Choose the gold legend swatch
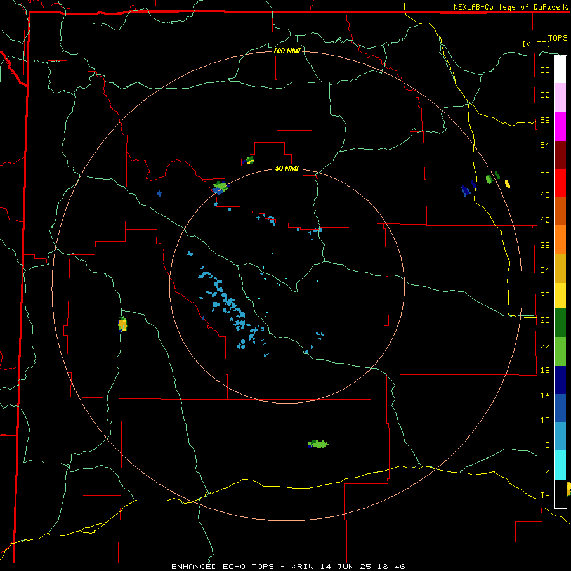Image resolution: width=571 pixels, height=571 pixels. click(560, 268)
